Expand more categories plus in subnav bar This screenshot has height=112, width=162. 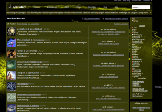click(150, 13)
